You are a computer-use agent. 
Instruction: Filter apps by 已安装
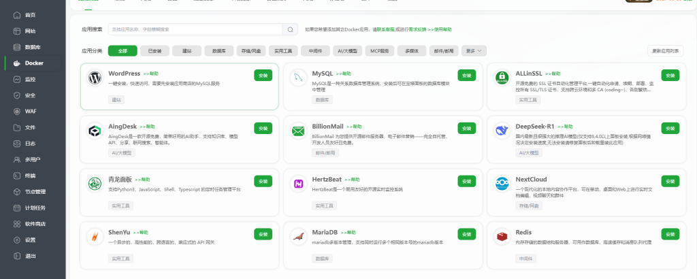tap(155, 51)
